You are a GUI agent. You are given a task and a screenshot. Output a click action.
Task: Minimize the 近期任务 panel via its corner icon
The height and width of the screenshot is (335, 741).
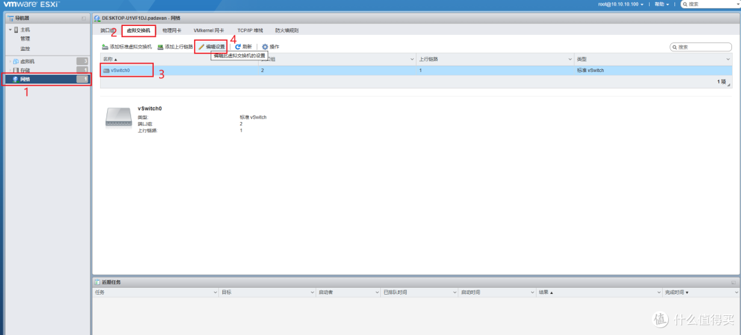click(733, 282)
